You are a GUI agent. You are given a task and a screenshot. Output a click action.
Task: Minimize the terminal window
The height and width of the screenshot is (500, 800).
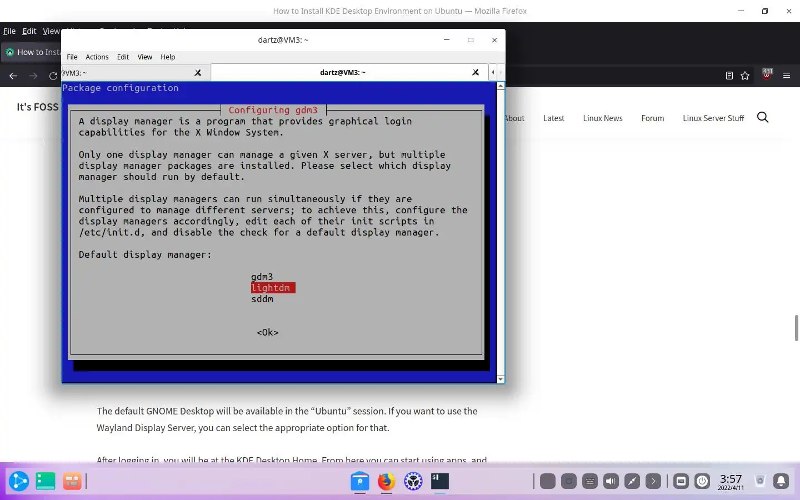point(447,40)
